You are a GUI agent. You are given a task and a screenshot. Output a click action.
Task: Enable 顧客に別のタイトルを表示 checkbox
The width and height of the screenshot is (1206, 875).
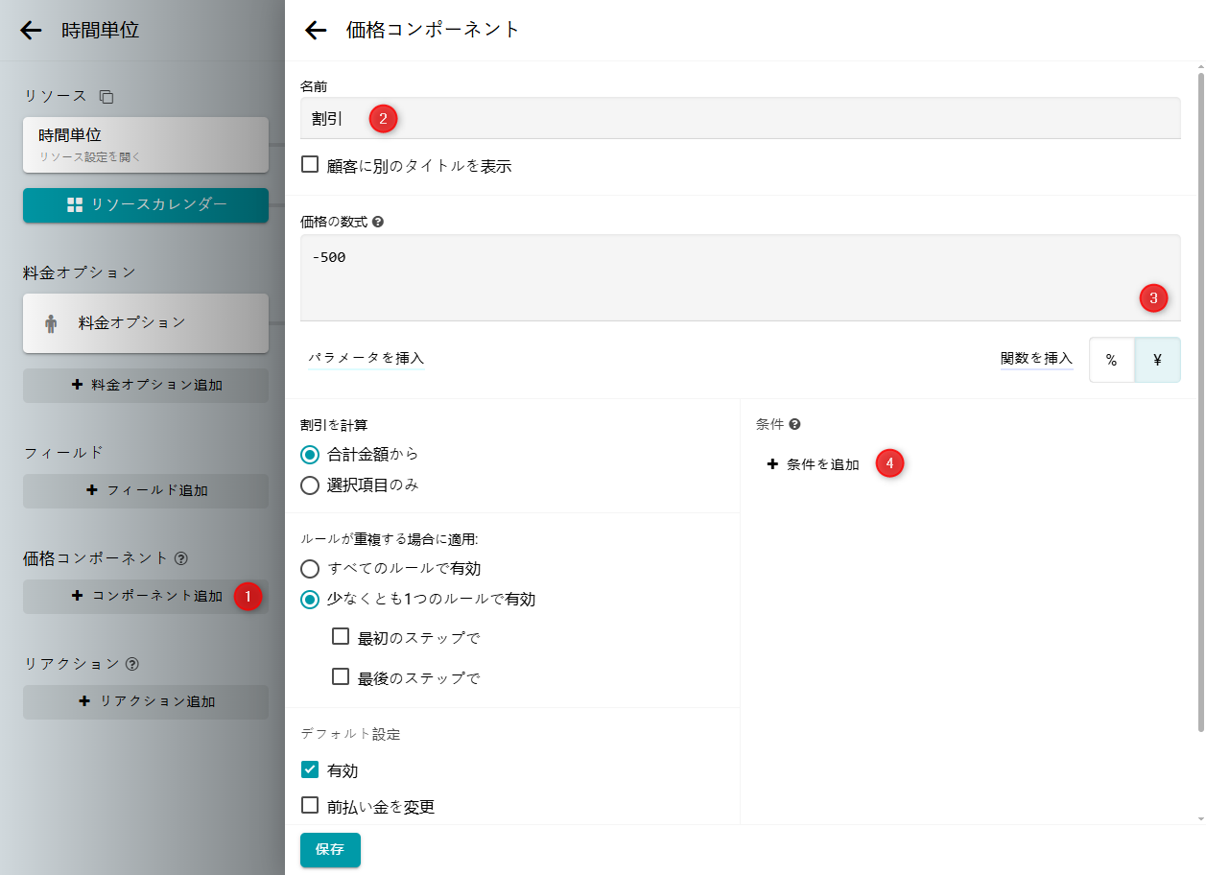coord(310,165)
